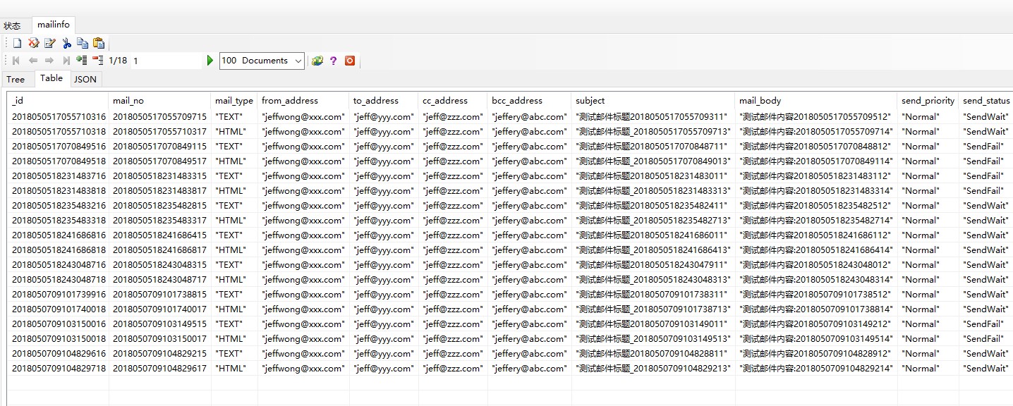The height and width of the screenshot is (406, 1013).
Task: Select the Table view tab
Action: pyautogui.click(x=51, y=78)
